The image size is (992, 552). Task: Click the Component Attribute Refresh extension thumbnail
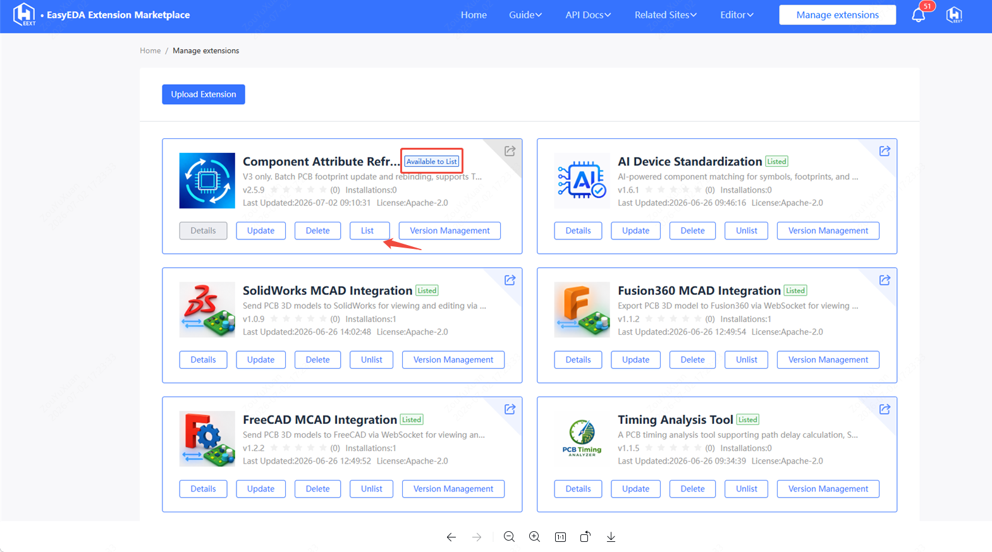pyautogui.click(x=207, y=181)
